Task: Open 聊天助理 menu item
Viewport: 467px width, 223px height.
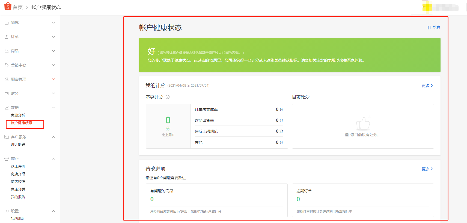Action: 18,145
